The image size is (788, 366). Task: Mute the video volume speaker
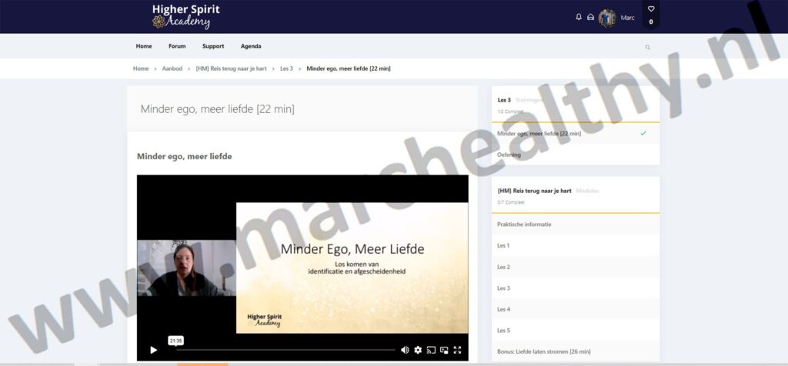point(405,350)
